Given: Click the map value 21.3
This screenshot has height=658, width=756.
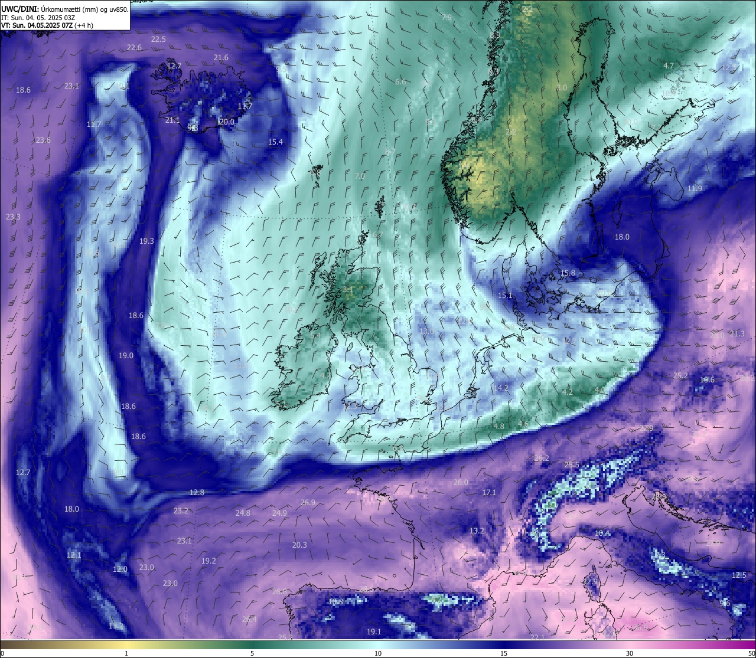Looking at the screenshot, I should click(x=737, y=333).
